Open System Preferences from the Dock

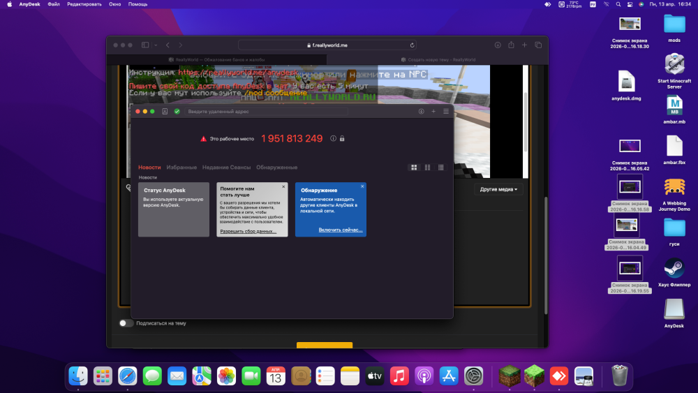pos(474,376)
